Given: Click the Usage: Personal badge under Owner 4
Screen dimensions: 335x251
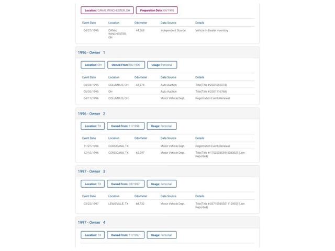Looking at the screenshot, I should 162,235.
